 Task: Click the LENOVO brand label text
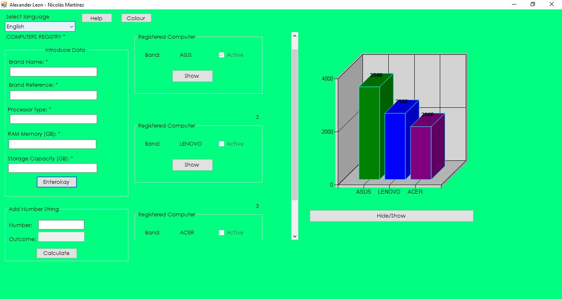[191, 144]
